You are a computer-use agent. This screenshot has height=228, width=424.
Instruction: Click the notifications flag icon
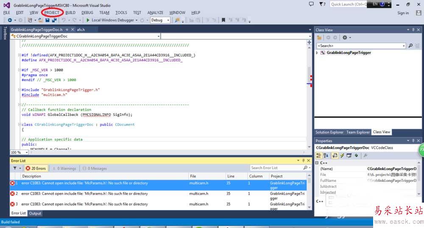pos(322,4)
